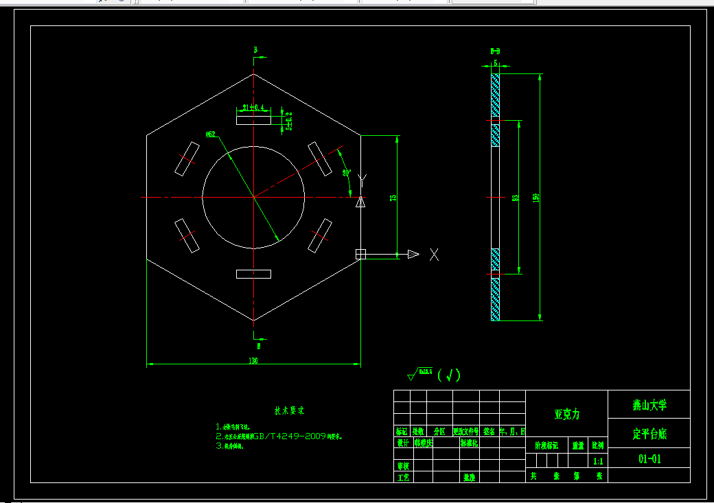Select the UCS Y axis label
This screenshot has height=503, width=714.
click(362, 180)
